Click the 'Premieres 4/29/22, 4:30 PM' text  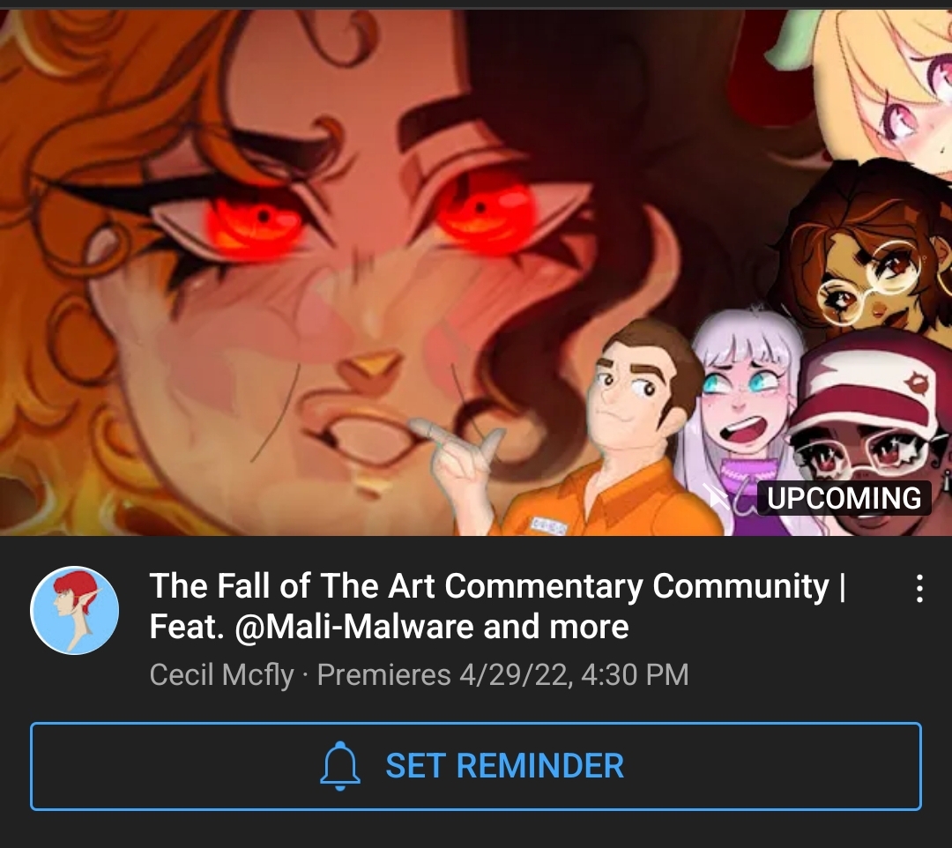coord(502,675)
